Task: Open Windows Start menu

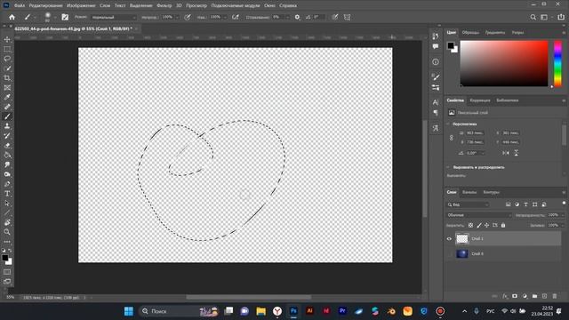Action: point(129,311)
